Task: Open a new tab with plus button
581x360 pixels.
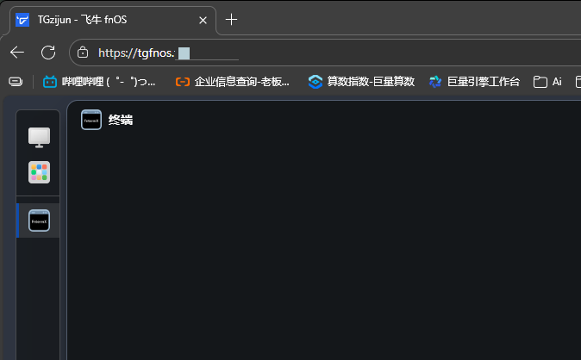Action: (x=231, y=19)
